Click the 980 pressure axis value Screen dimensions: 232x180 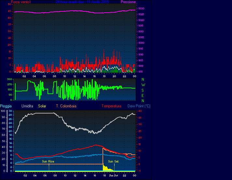coord(141,66)
